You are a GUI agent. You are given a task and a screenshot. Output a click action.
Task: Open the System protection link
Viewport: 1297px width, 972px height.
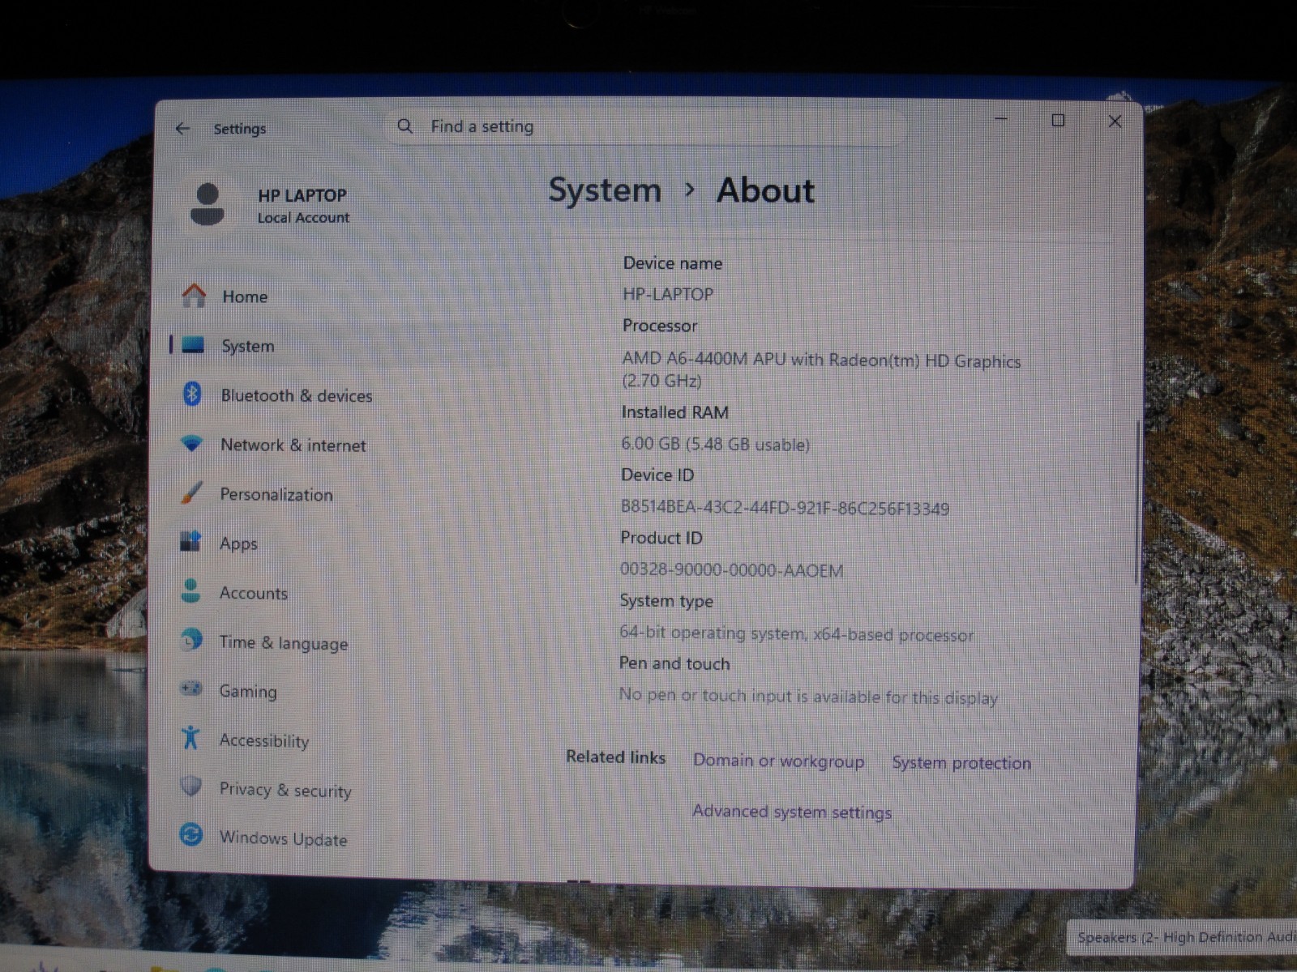click(961, 764)
